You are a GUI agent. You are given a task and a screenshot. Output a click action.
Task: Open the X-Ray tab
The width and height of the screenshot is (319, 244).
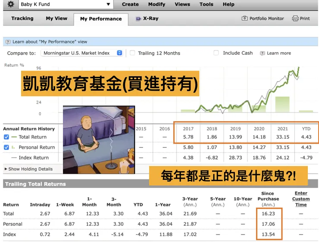150,18
